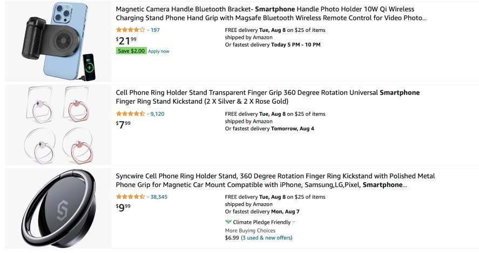
Task: View the 9,120 customer reviews
Action: coord(158,114)
